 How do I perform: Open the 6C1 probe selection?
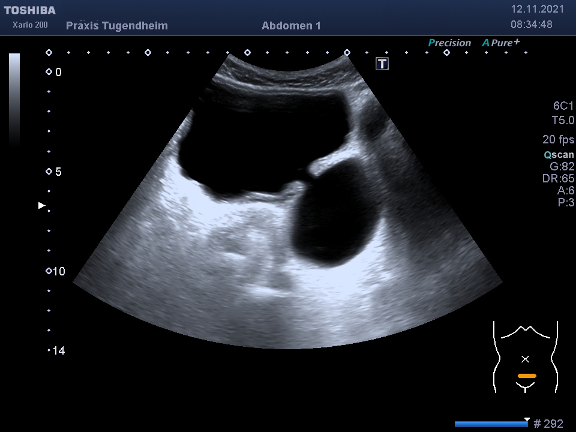[x=563, y=106]
